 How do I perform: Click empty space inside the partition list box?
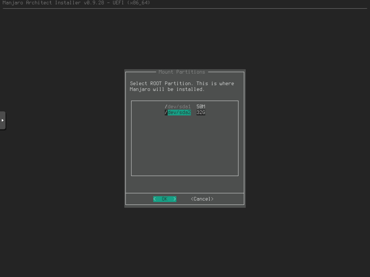click(x=185, y=144)
